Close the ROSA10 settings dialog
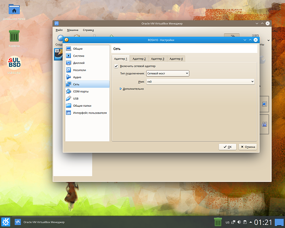 [256, 40]
